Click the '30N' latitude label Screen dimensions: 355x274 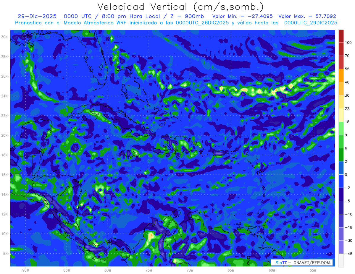[x=5, y=37]
